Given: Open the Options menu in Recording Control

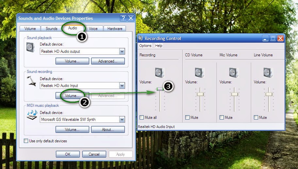Looking at the screenshot, I should coord(145,46).
